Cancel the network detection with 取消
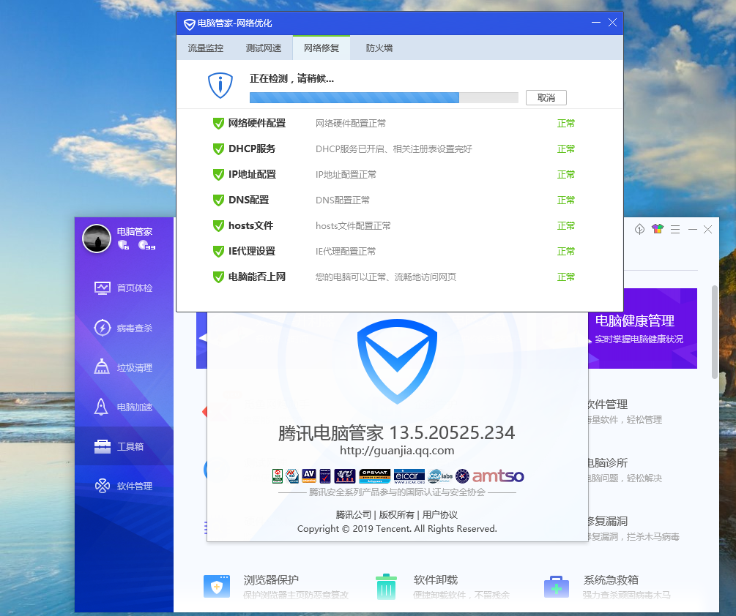The width and height of the screenshot is (736, 616). tap(546, 97)
